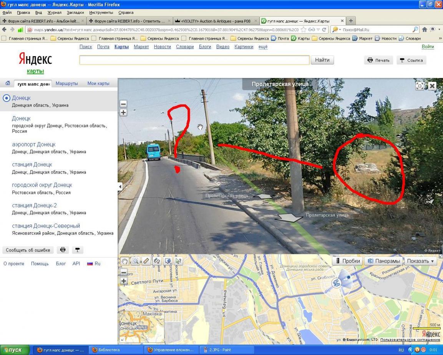Close the street panorama view
The height and width of the screenshot is (355, 443).
432,86
